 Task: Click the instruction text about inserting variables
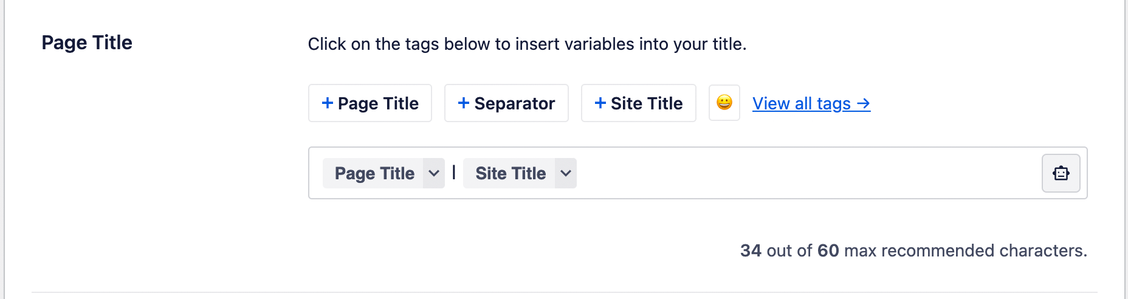point(527,44)
